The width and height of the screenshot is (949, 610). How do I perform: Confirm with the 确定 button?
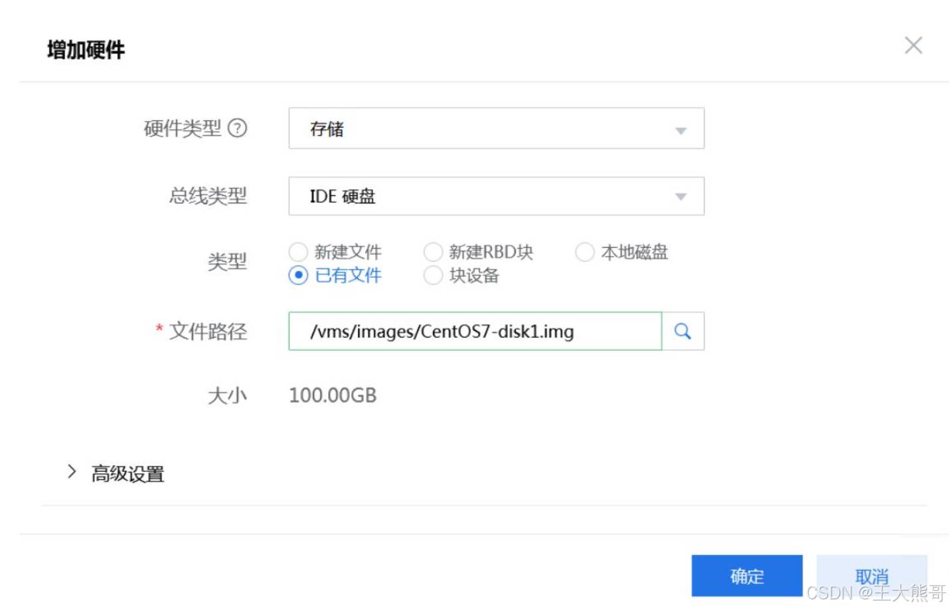click(x=746, y=575)
